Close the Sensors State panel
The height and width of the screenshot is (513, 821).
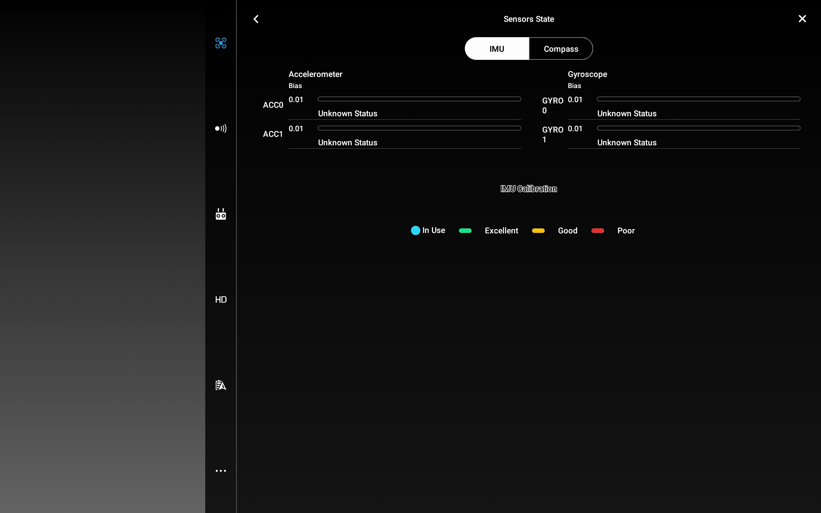tap(802, 19)
